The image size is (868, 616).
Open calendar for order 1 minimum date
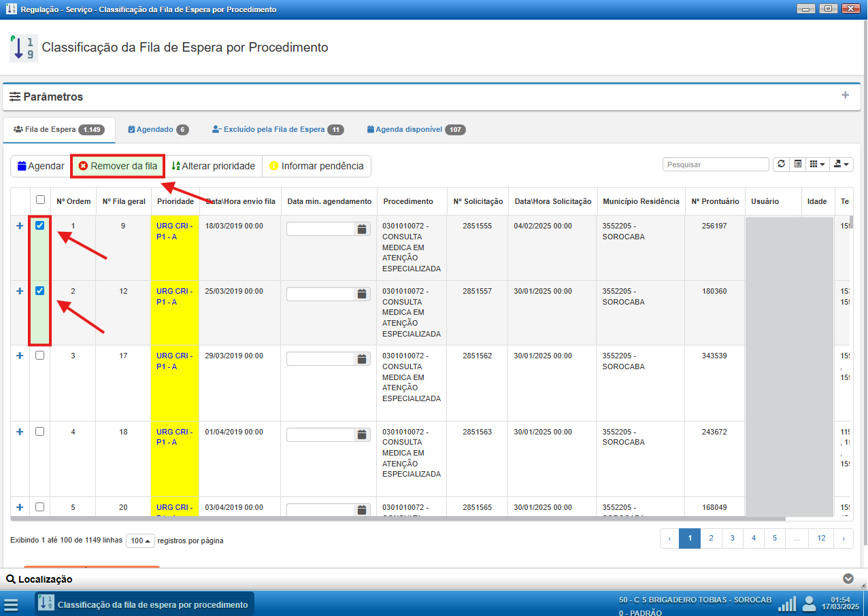point(362,229)
